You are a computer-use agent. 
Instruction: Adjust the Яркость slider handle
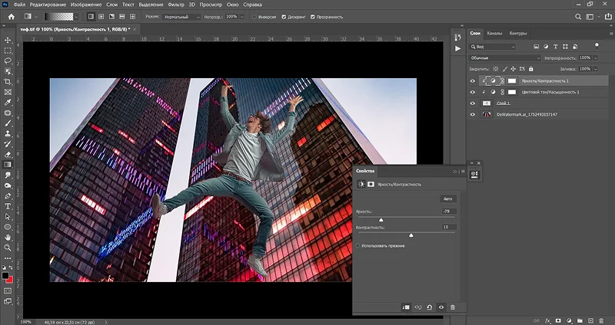point(381,220)
